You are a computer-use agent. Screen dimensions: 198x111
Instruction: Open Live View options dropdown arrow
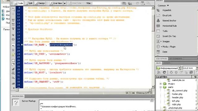pyautogui.click(x=65, y=3)
